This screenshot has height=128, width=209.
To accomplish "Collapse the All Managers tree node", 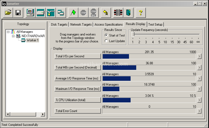I will point(8,32).
